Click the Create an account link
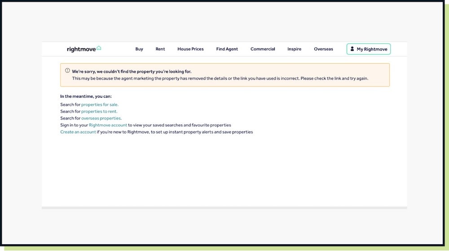449x251 pixels. 78,132
